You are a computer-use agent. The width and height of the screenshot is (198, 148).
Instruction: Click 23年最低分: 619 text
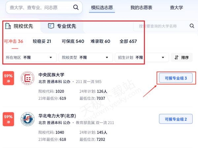click(52, 99)
